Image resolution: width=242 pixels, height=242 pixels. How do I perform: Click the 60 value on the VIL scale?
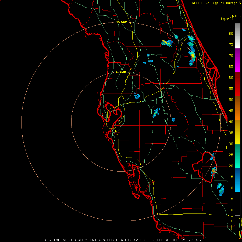(231, 78)
